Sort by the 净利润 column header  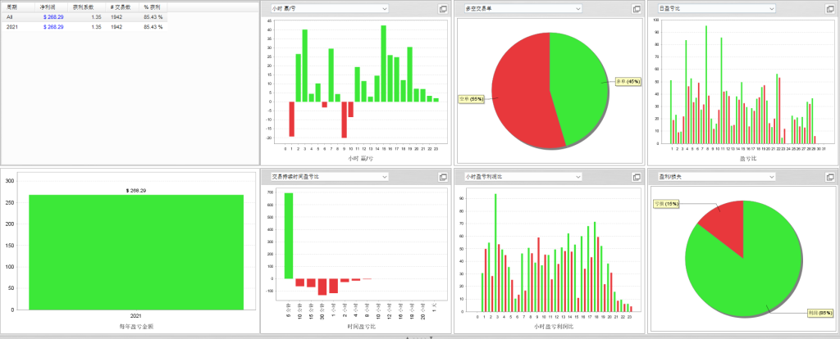(52, 7)
